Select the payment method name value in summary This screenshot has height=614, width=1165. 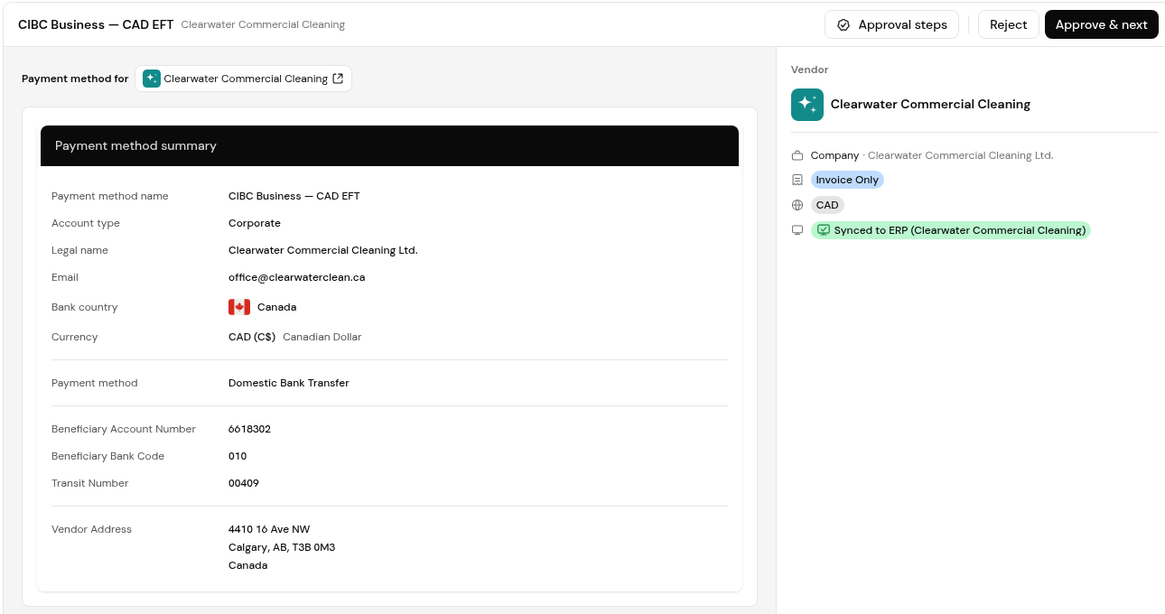(294, 196)
